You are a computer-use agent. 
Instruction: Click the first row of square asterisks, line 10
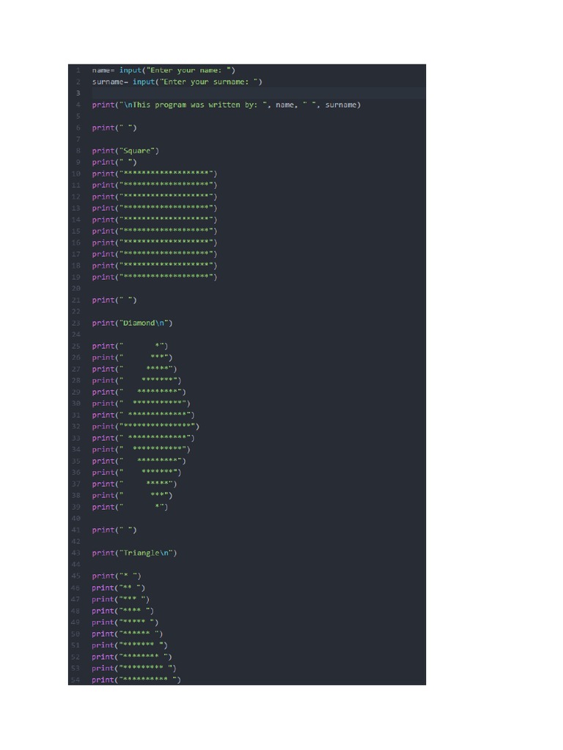(155, 174)
